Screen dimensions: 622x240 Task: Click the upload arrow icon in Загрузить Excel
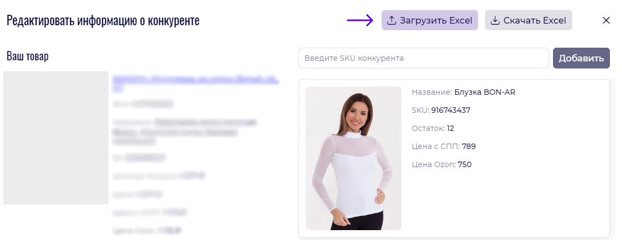[x=391, y=20]
